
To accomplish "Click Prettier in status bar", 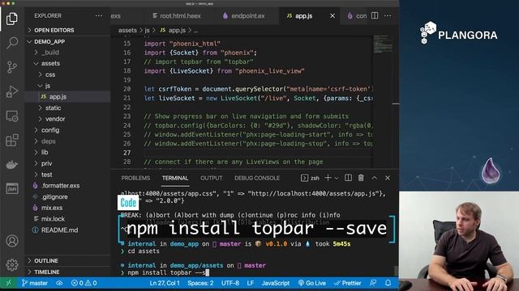I will 348,283.
